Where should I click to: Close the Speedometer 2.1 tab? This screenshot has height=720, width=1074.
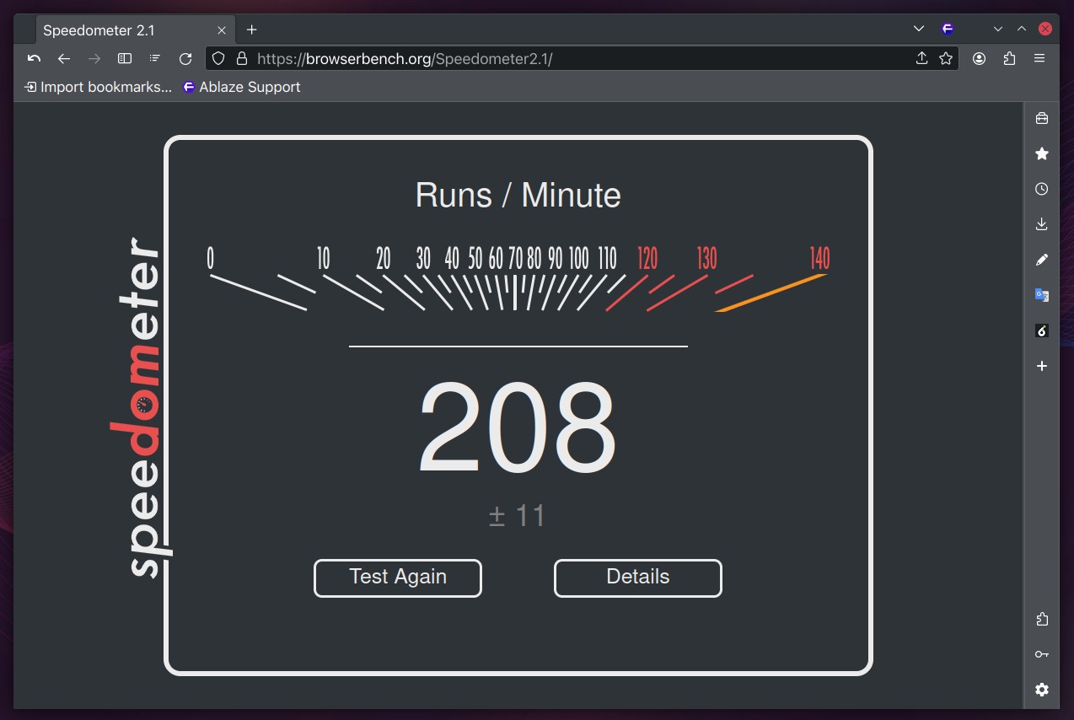click(222, 30)
